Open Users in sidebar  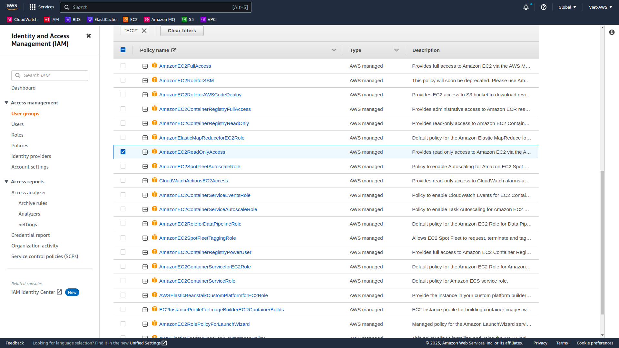17,124
